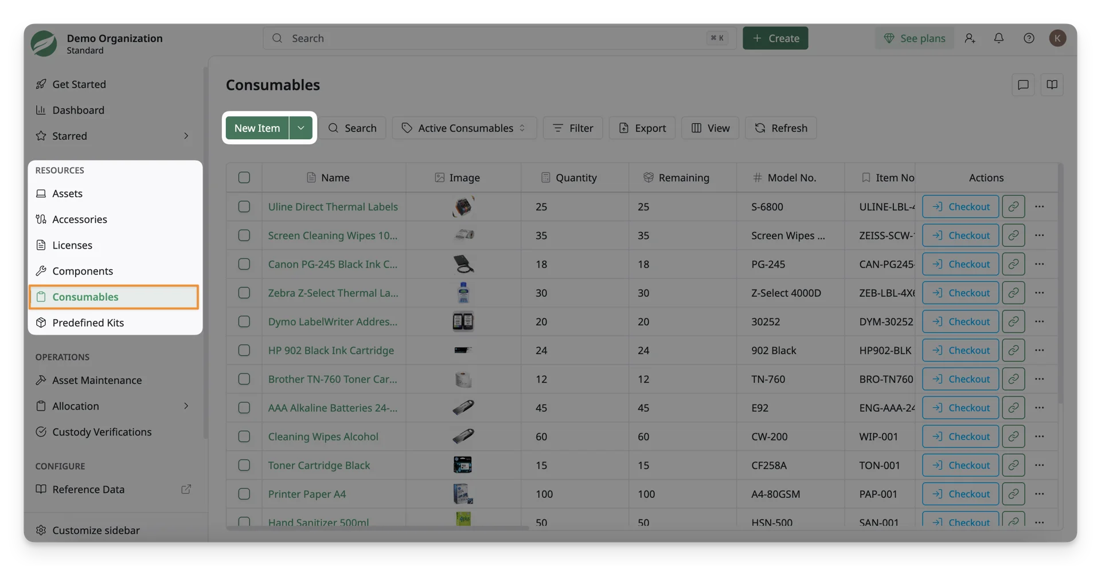Image resolution: width=1101 pixels, height=566 pixels.
Task: Click the See plans button
Action: (x=914, y=38)
